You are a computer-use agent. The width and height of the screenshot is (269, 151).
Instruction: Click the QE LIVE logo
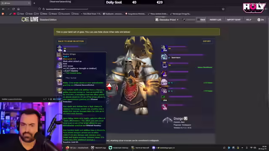point(30,20)
